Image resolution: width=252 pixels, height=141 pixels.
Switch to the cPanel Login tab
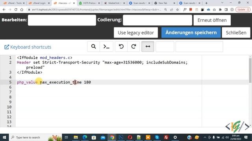[x=39, y=3]
